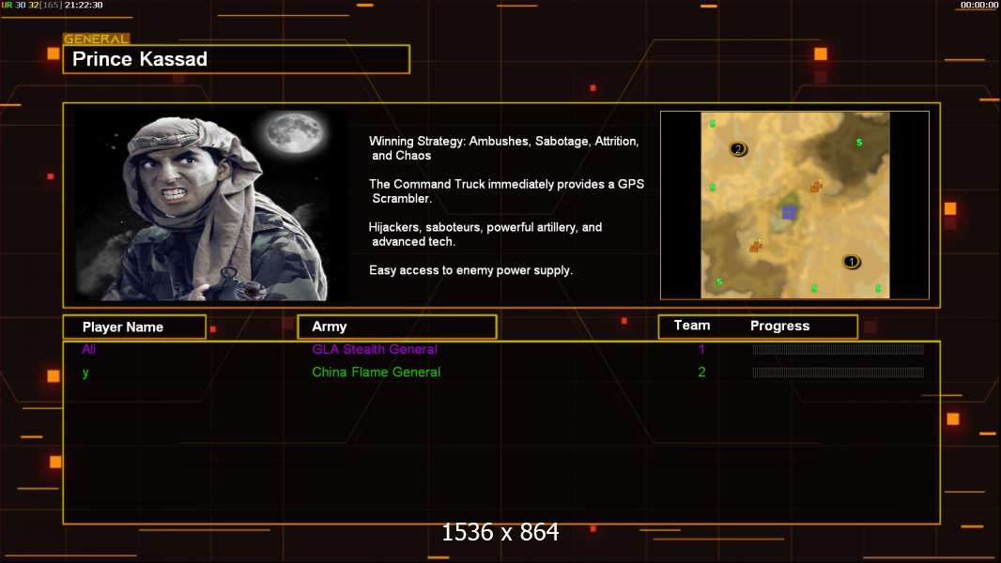Screen dimensions: 1001x563
Task: Select the 'Progress' column header
Action: (x=779, y=326)
